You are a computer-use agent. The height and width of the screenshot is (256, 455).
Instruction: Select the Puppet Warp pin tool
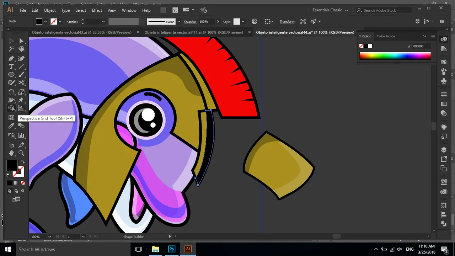[x=22, y=100]
